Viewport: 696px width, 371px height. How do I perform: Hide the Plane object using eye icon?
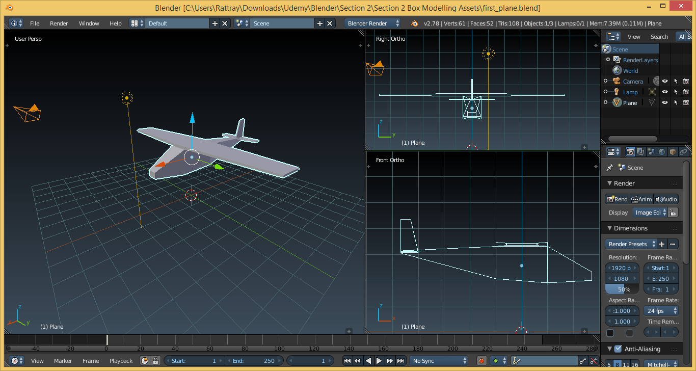[665, 102]
